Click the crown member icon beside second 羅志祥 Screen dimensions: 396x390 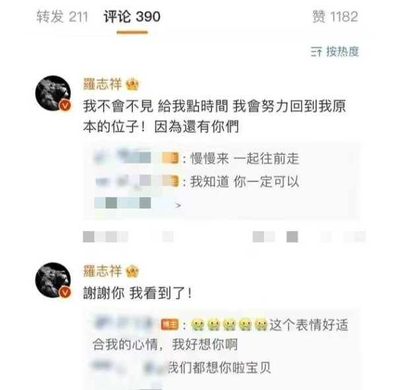133,271
